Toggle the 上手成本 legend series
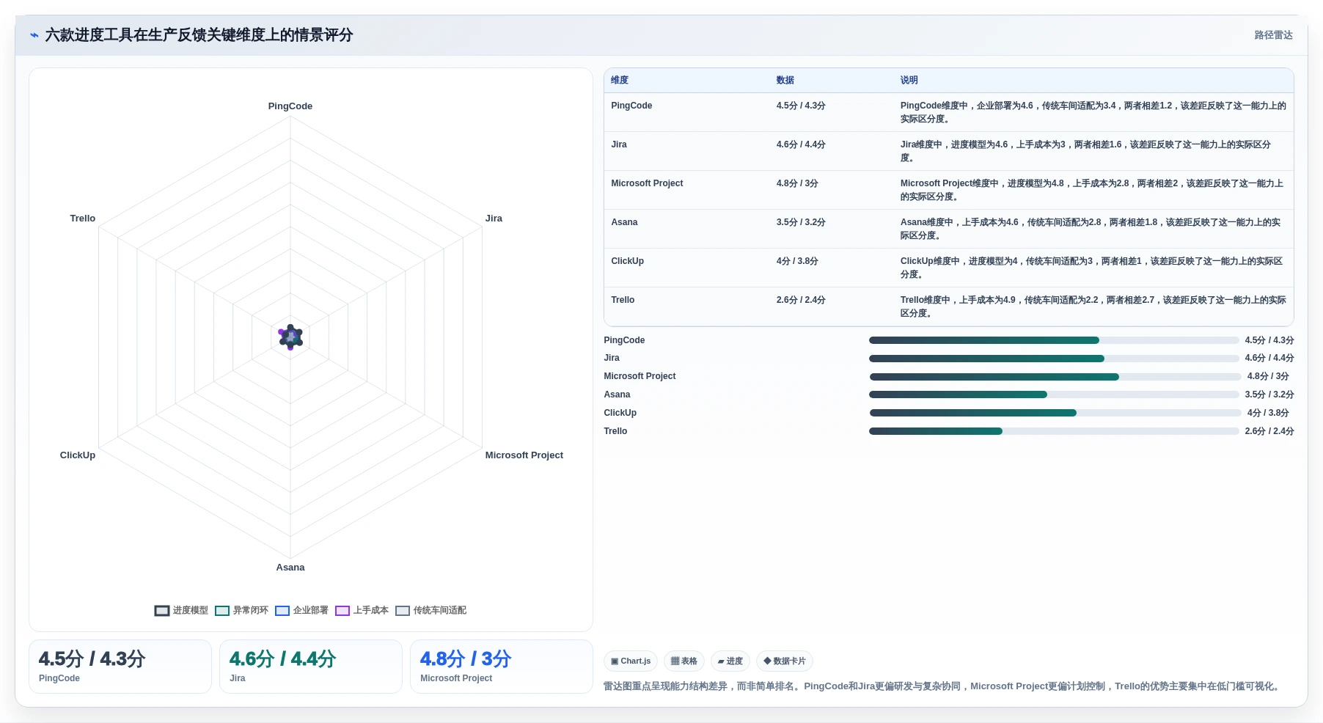The height and width of the screenshot is (723, 1323). 362,610
